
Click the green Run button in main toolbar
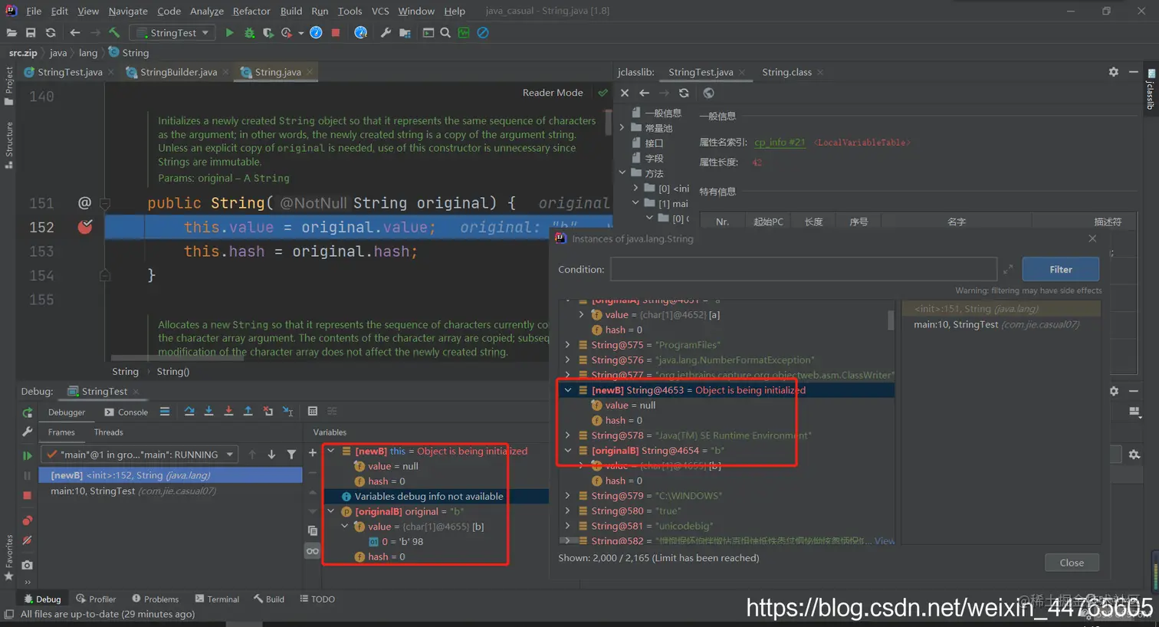229,33
